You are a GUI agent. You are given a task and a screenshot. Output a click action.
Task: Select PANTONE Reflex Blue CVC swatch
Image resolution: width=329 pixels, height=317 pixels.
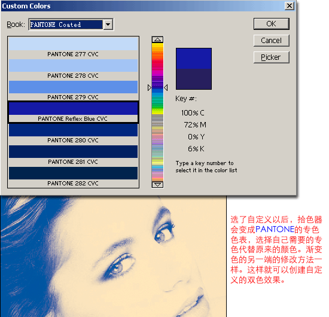pos(73,112)
